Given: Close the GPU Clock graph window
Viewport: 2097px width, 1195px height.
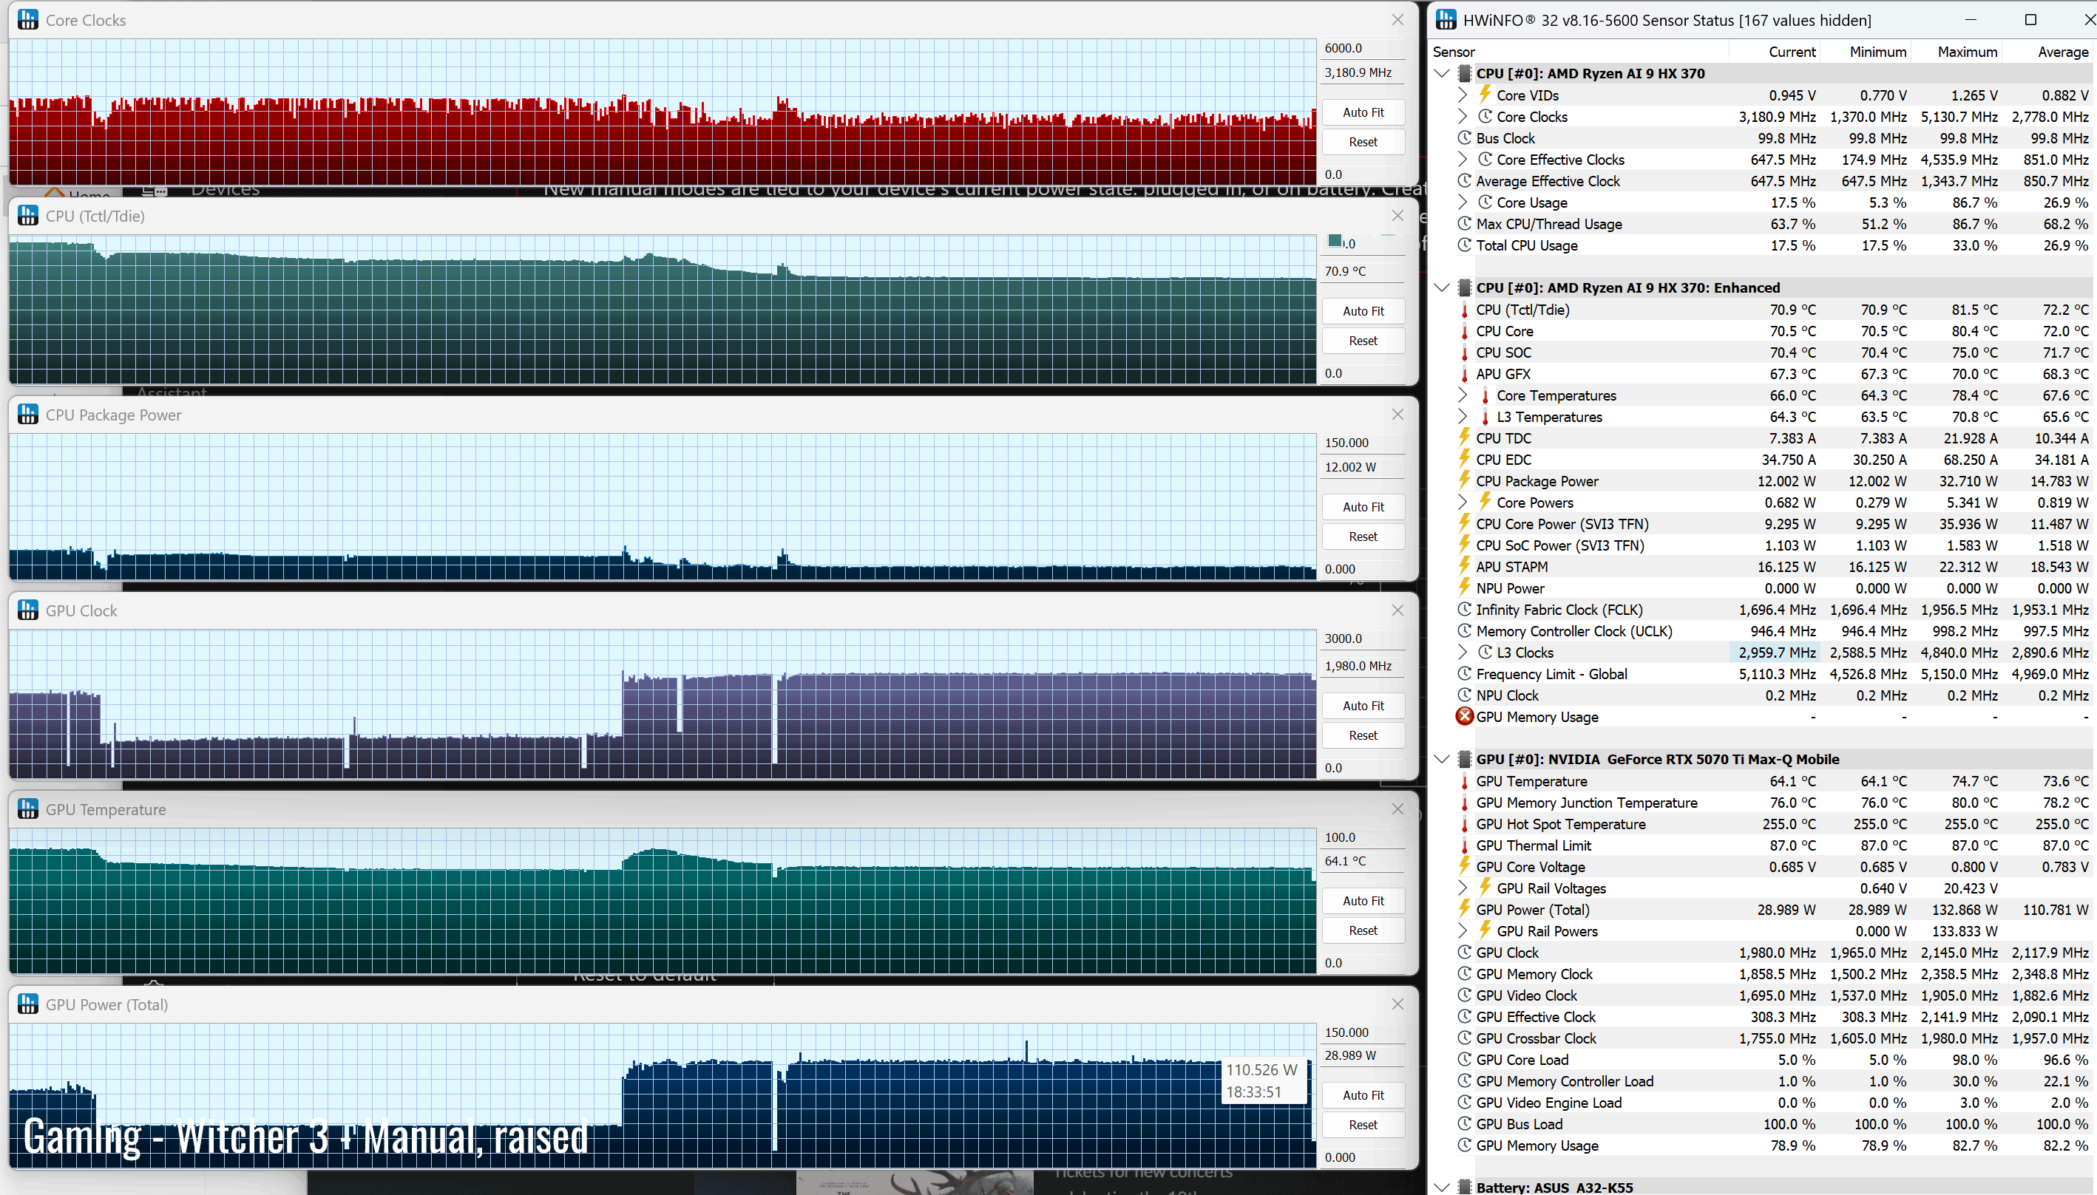Looking at the screenshot, I should click(1398, 610).
